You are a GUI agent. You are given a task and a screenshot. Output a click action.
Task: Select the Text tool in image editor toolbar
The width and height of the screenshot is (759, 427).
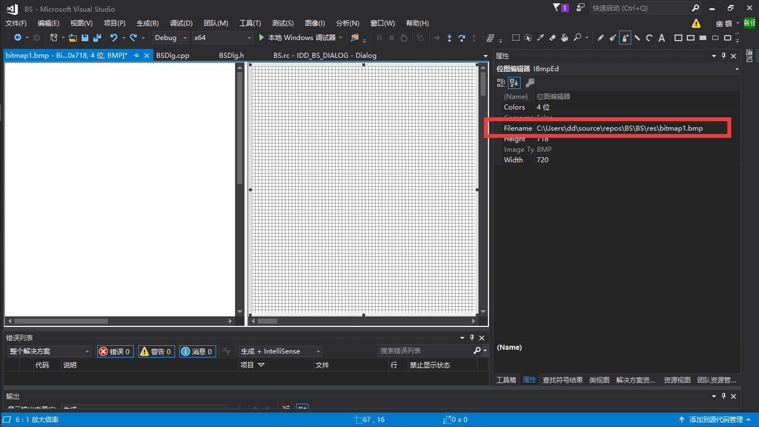(x=661, y=38)
